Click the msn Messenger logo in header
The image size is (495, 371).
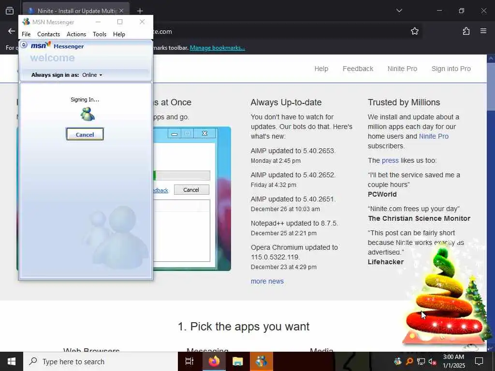point(57,46)
